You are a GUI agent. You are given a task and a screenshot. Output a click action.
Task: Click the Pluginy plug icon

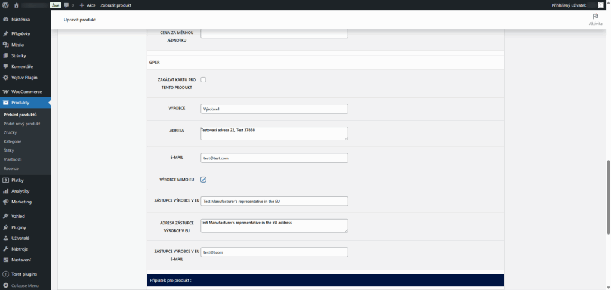(5, 227)
